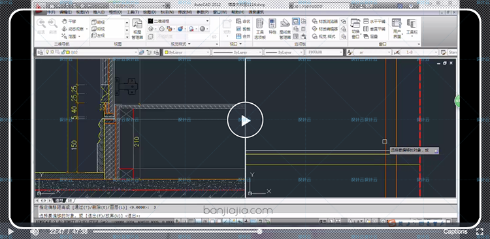Cascade windows (层叠)
Image resolution: width=490 pixels, height=239 pixels.
pos(371,36)
